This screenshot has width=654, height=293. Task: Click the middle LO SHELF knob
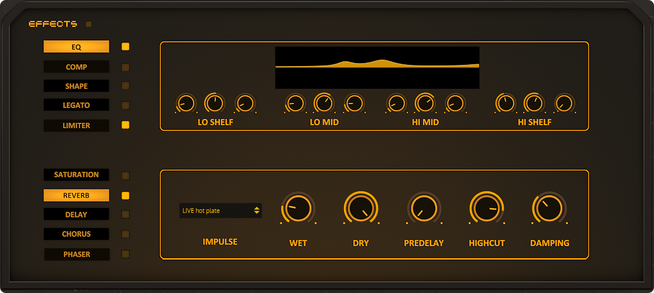pos(215,103)
